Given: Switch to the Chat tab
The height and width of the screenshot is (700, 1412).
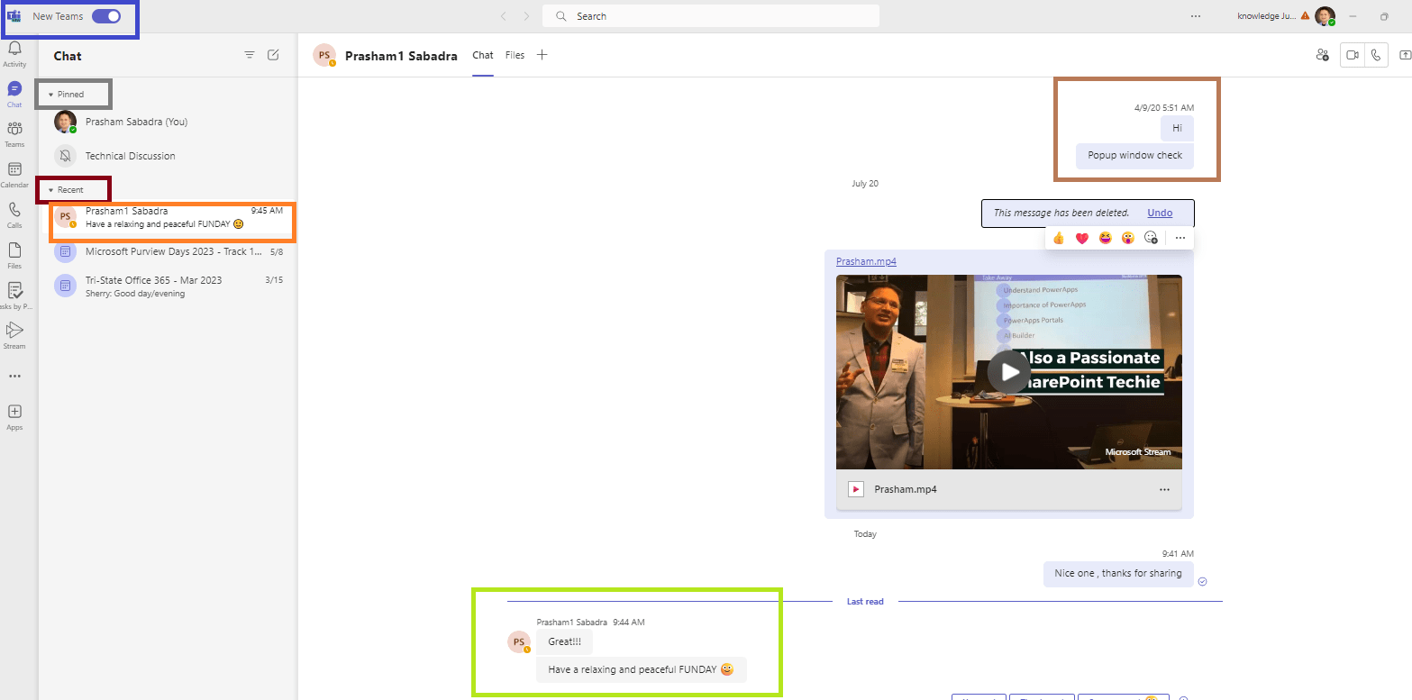Looking at the screenshot, I should pos(483,55).
